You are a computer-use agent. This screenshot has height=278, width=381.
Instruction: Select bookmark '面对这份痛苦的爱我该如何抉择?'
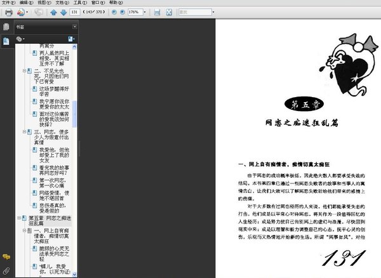(x=54, y=119)
